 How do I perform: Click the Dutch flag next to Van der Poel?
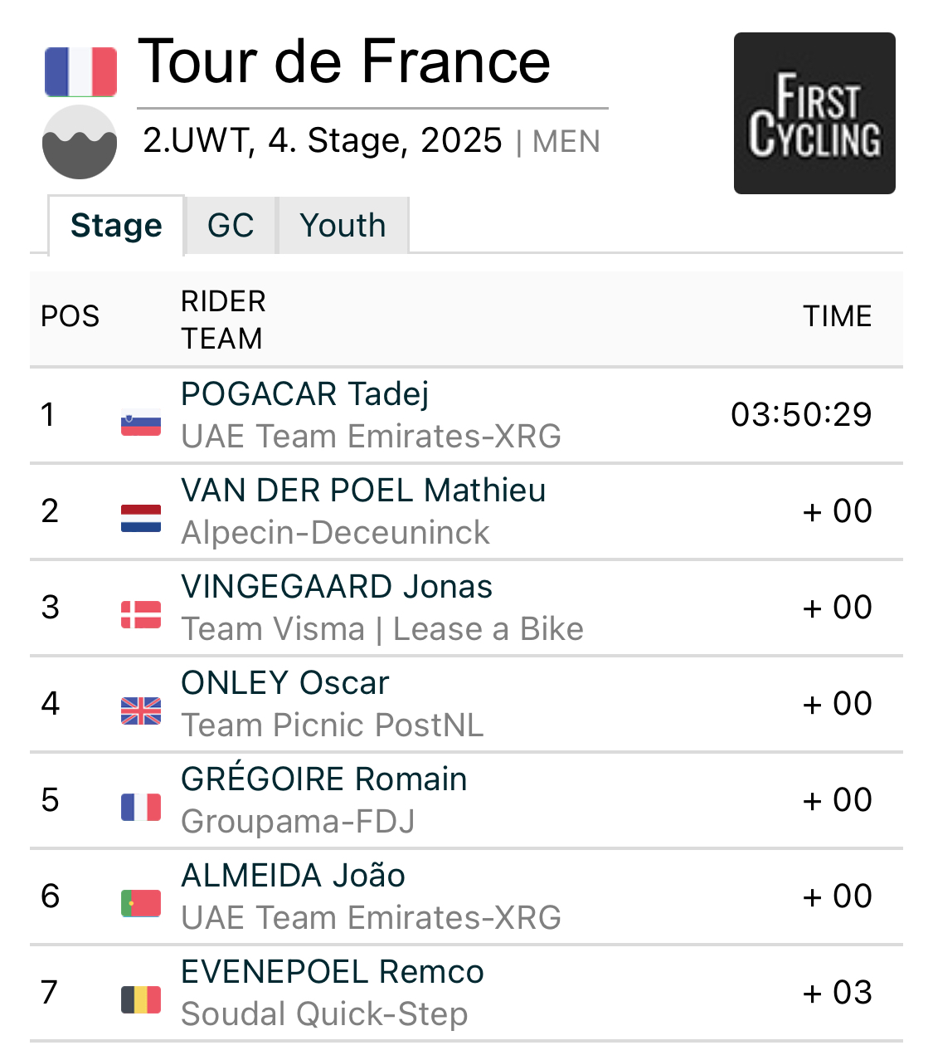(x=141, y=519)
